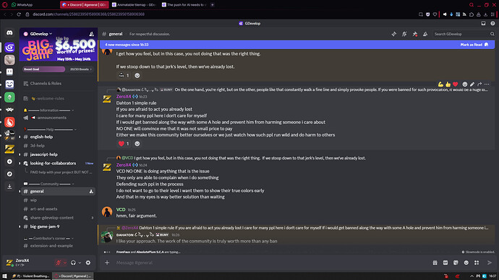Open more message options ellipsis
This screenshot has height=280, width=499.
point(487,84)
